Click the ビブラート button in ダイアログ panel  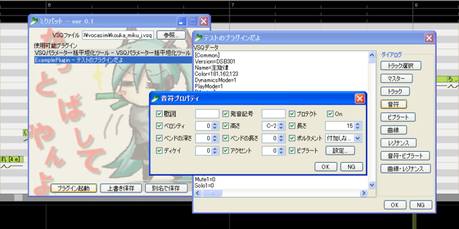[x=398, y=117]
